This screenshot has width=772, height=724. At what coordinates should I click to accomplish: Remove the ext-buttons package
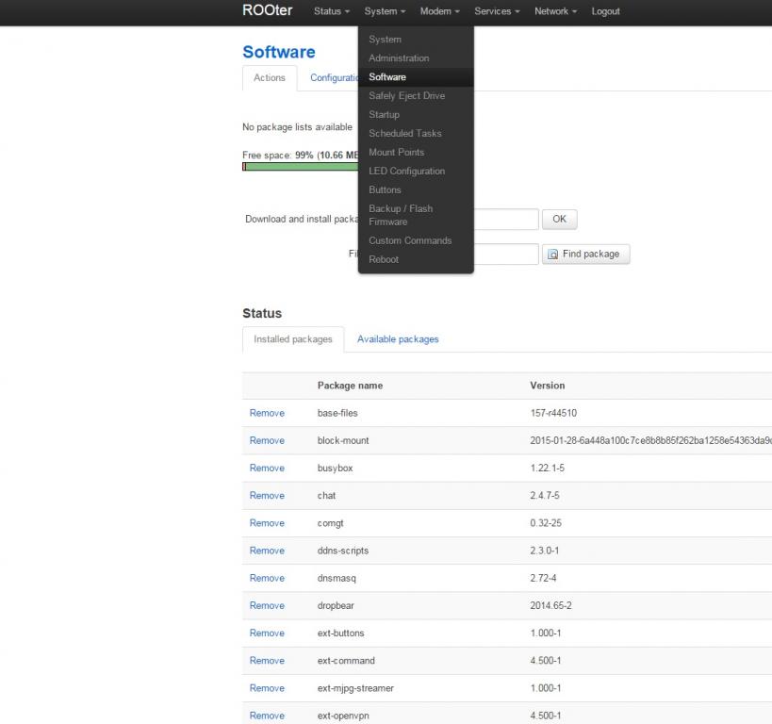267,633
